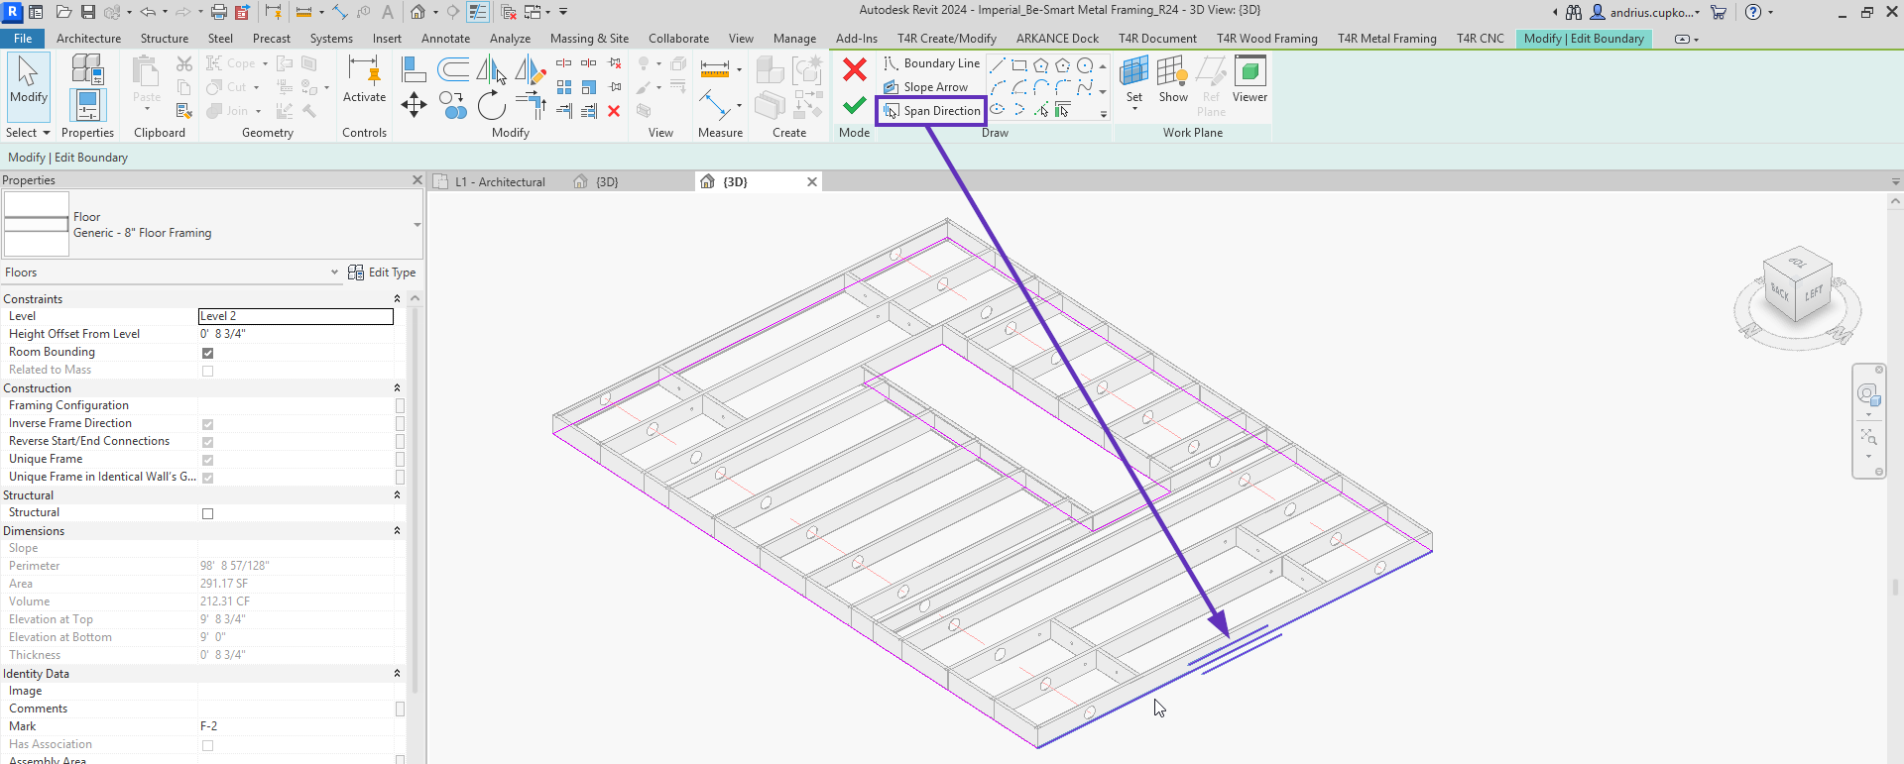Choose the Move tool in Modify panel
Image resolution: width=1904 pixels, height=764 pixels.
[x=414, y=104]
